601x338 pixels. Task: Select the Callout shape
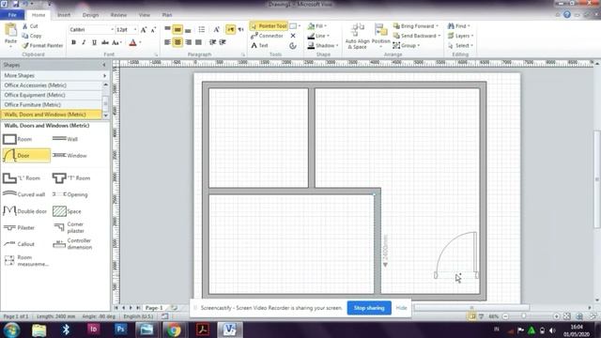click(19, 244)
